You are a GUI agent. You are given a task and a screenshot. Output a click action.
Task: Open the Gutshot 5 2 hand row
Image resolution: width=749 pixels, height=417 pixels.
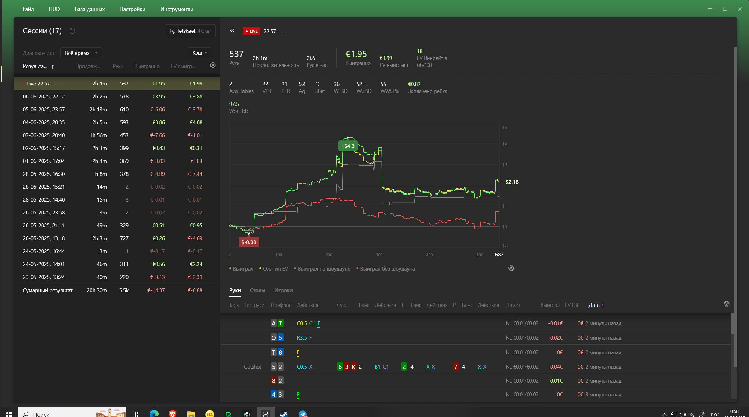point(476,367)
